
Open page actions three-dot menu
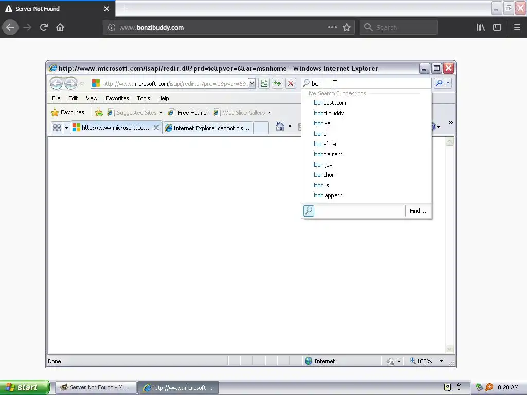[x=332, y=28]
